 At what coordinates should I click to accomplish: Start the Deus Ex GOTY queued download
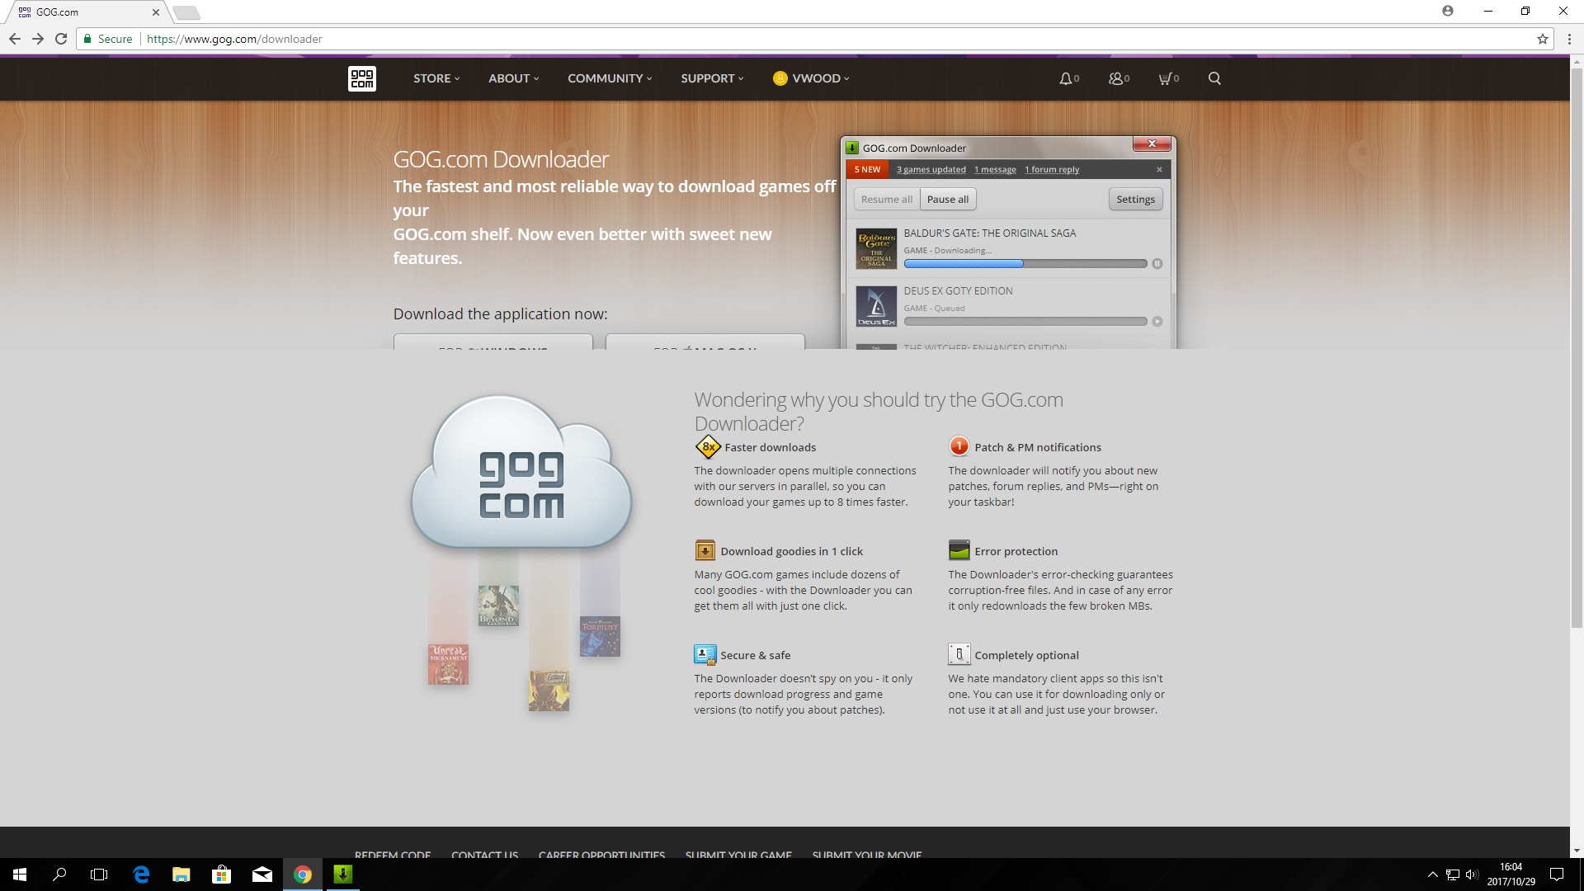tap(1157, 322)
